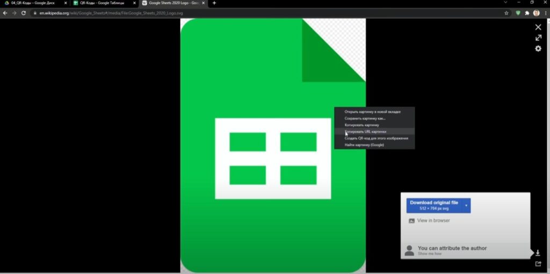Open media viewer settings gear
The height and width of the screenshot is (274, 550).
[538, 49]
